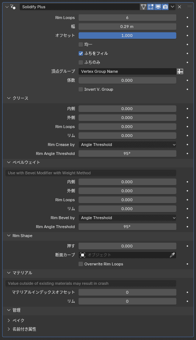Enable Overwrite Rim Loops checkbox

pyautogui.click(x=81, y=264)
